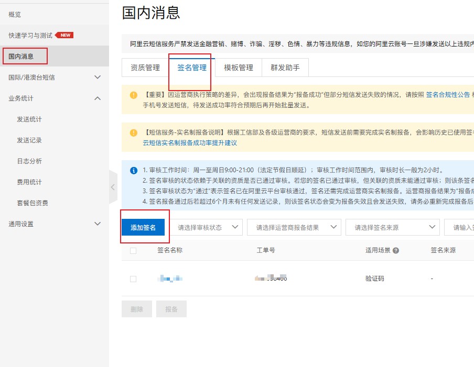Open 云短信实名制报备成功率提升建议 link

190,143
